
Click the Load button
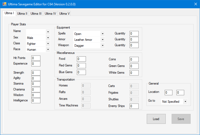click(156, 119)
